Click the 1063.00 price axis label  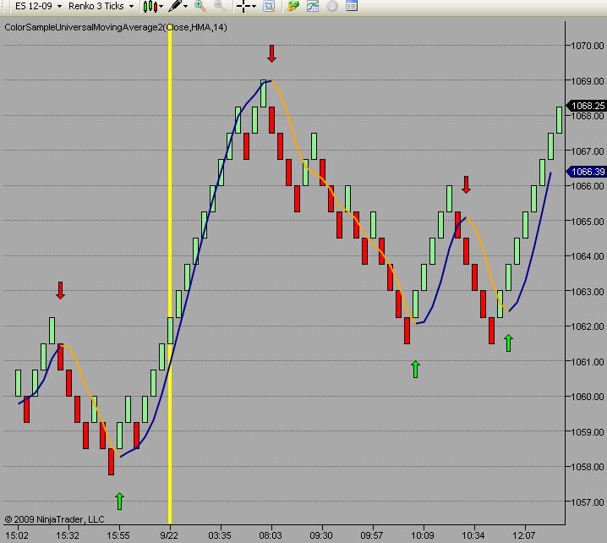588,292
